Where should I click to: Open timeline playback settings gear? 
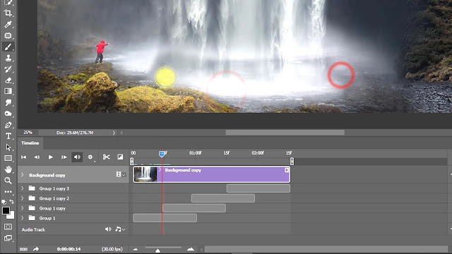90,157
